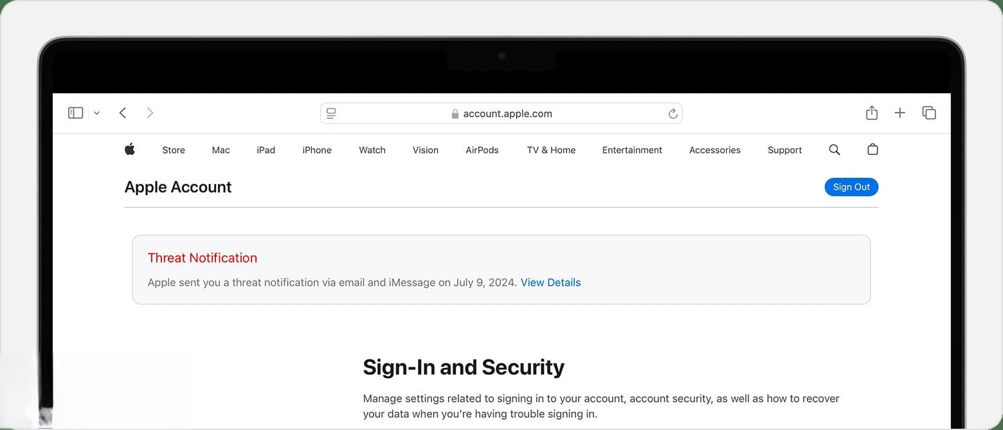Open the Accessories section
The image size is (1003, 430).
tap(715, 150)
